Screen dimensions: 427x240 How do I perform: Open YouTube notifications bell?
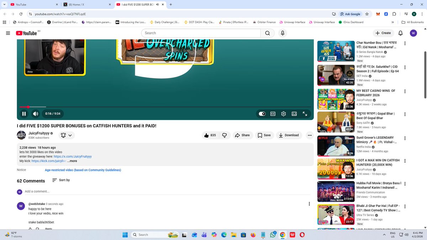click(x=400, y=33)
